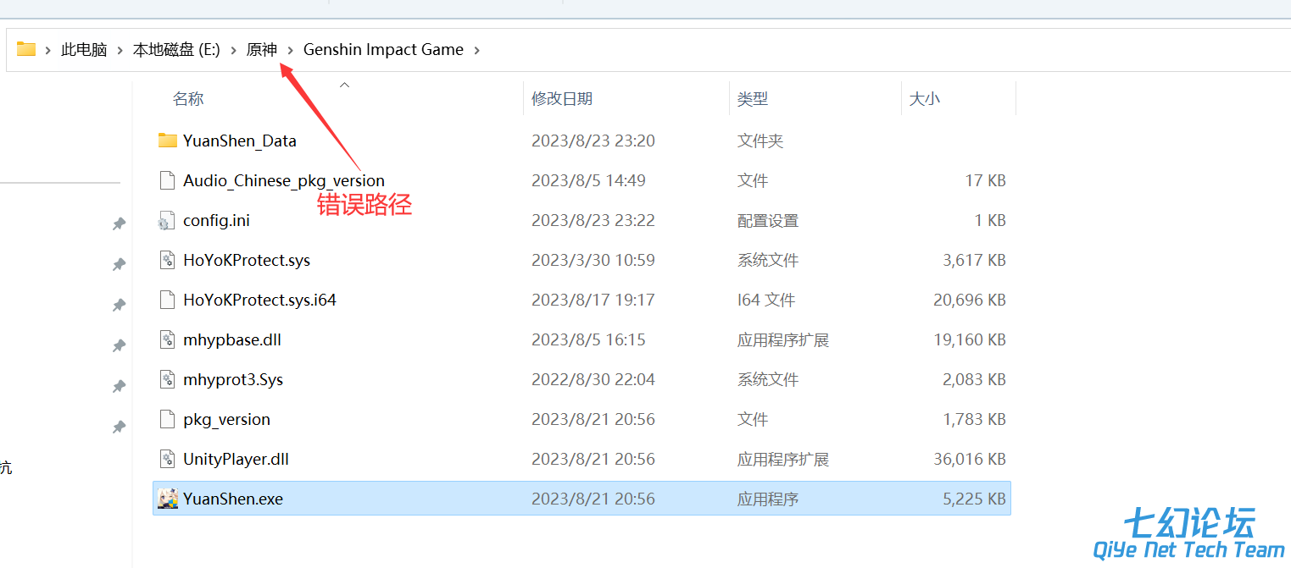Image resolution: width=1291 pixels, height=568 pixels.
Task: Click date 2023/3/30 10:59 of HoYoKProtect.sys
Action: pyautogui.click(x=593, y=261)
